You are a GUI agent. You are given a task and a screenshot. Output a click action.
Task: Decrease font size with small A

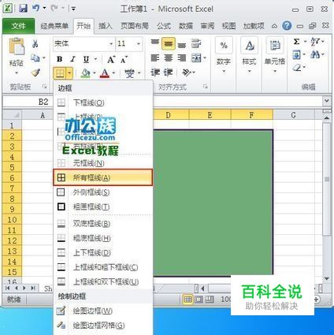pos(124,60)
